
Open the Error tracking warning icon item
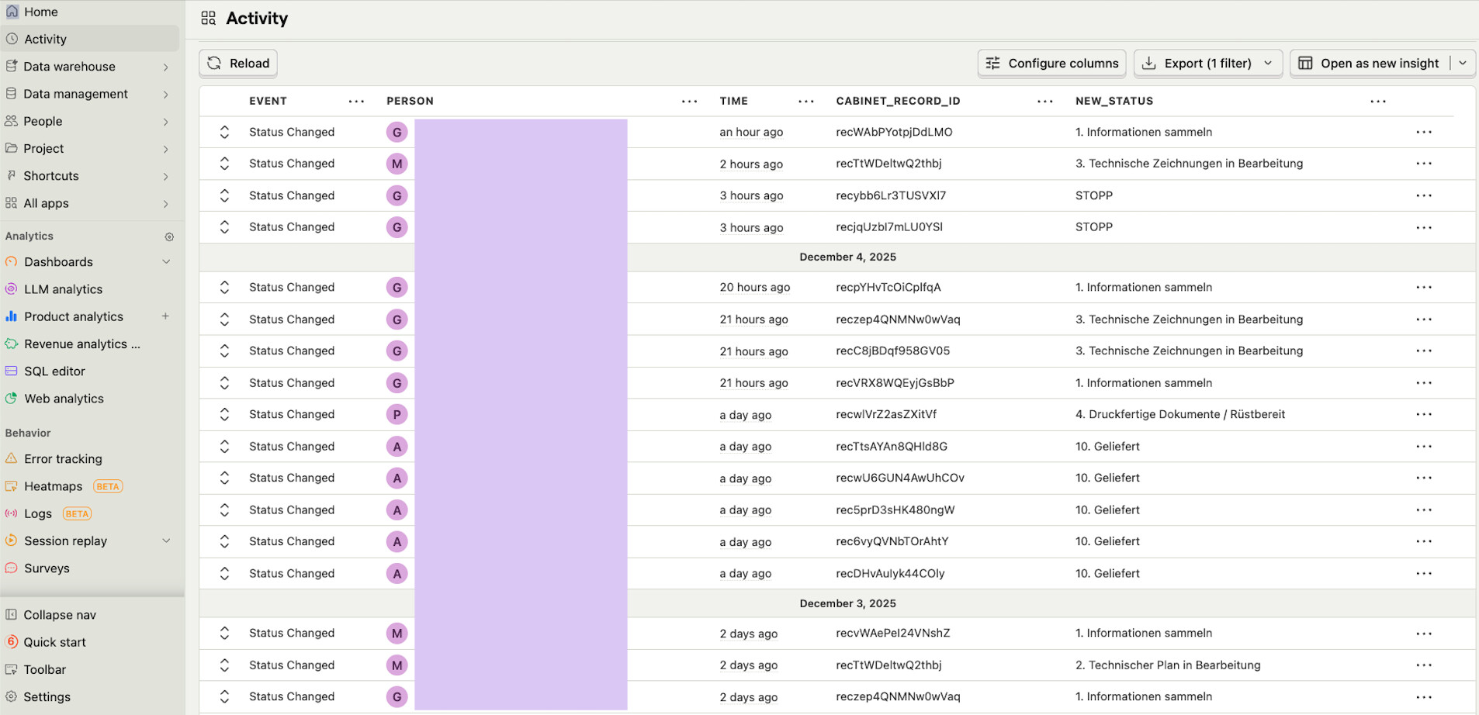click(12, 459)
